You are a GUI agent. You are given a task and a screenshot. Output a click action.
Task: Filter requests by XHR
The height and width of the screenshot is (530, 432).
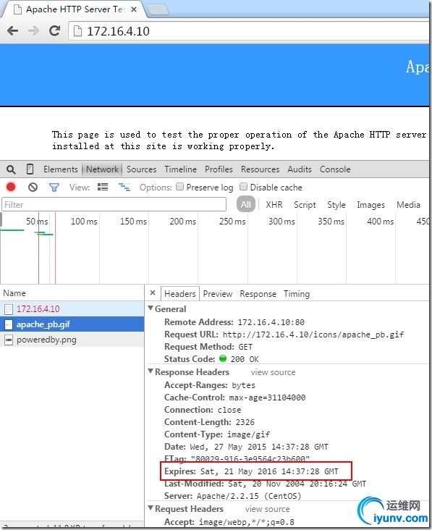274,205
